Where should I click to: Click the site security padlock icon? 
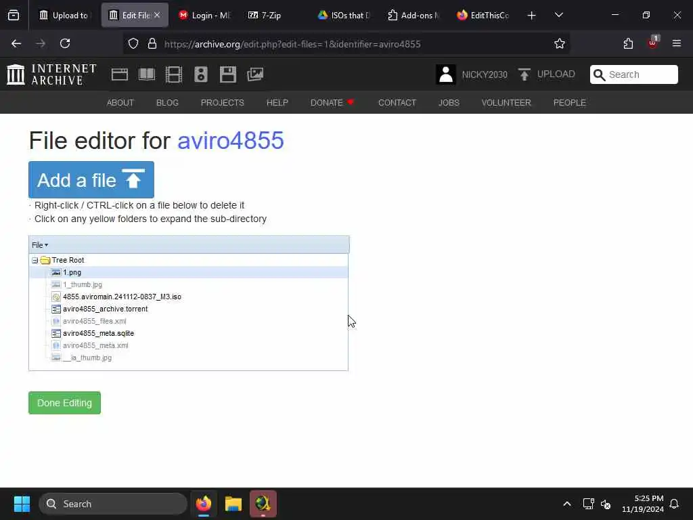click(152, 44)
